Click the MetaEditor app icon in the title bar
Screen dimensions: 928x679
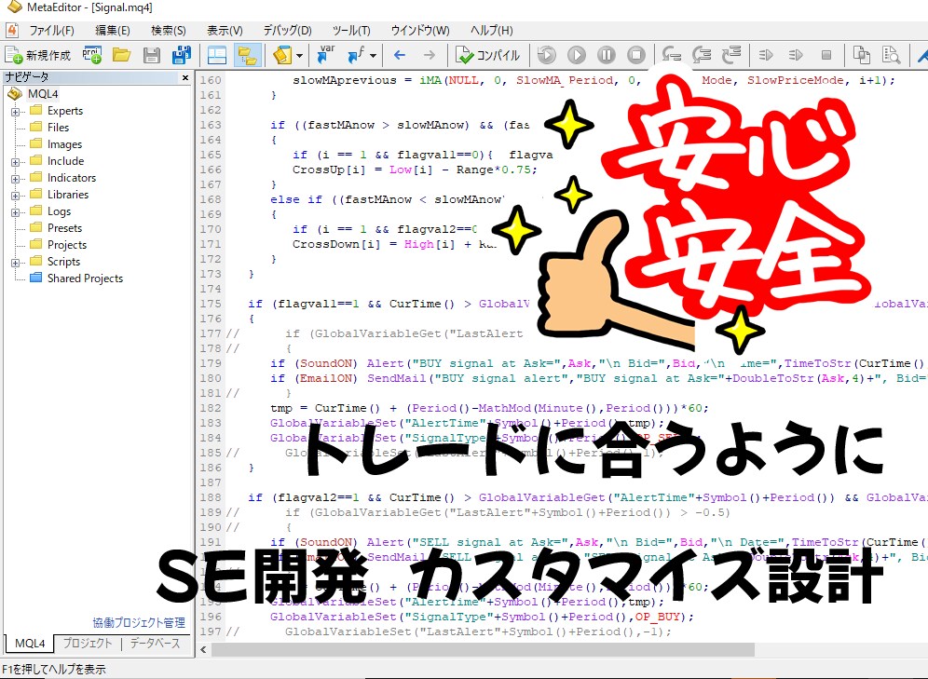coord(14,7)
